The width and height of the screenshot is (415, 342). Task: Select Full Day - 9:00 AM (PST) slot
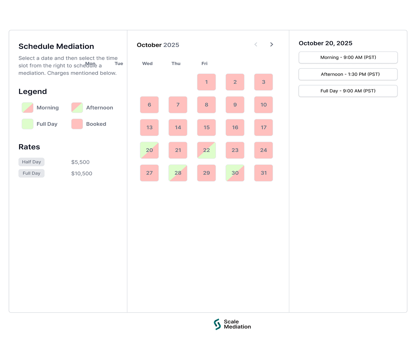(x=348, y=91)
